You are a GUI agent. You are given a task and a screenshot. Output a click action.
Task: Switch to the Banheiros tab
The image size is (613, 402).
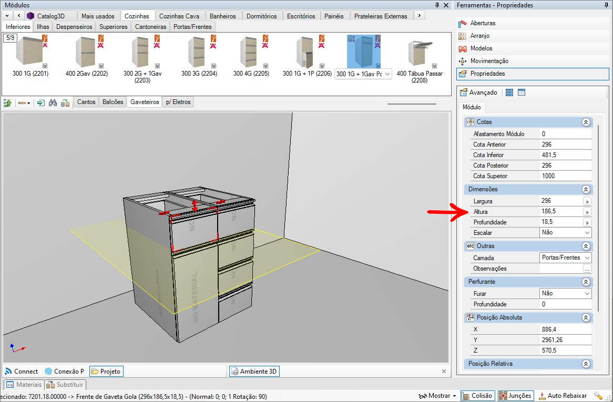click(223, 16)
